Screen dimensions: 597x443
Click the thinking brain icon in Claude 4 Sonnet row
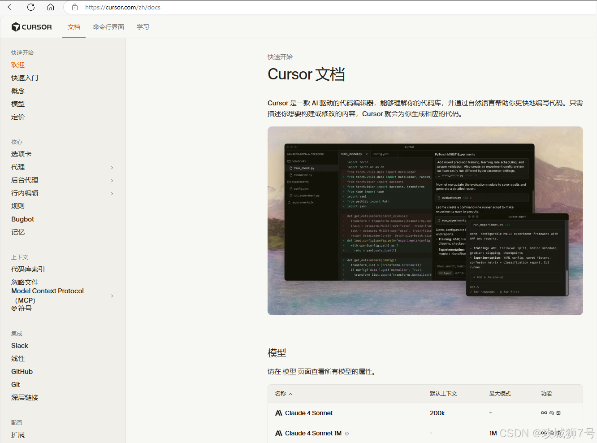[x=552, y=413]
